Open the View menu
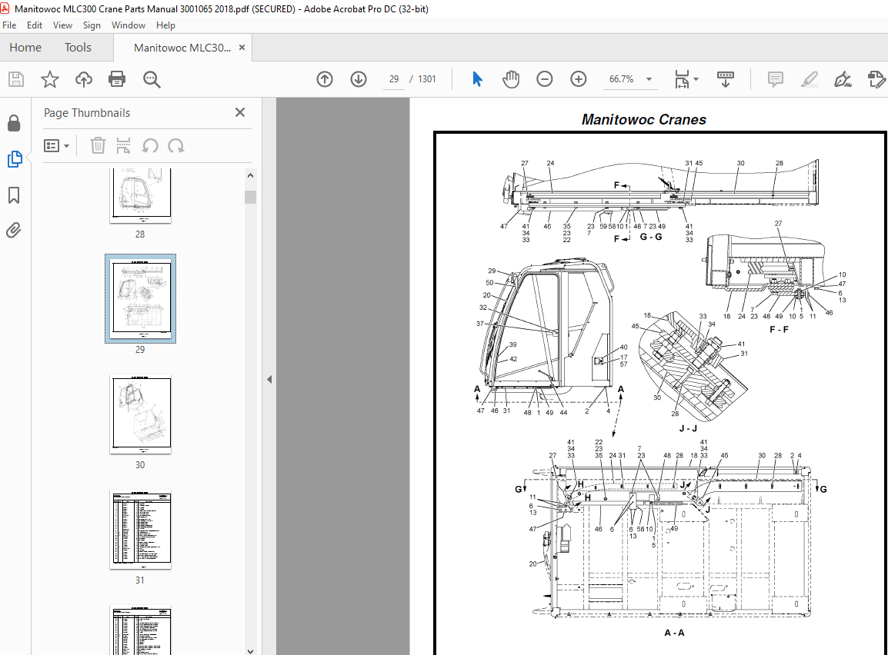 pos(62,25)
